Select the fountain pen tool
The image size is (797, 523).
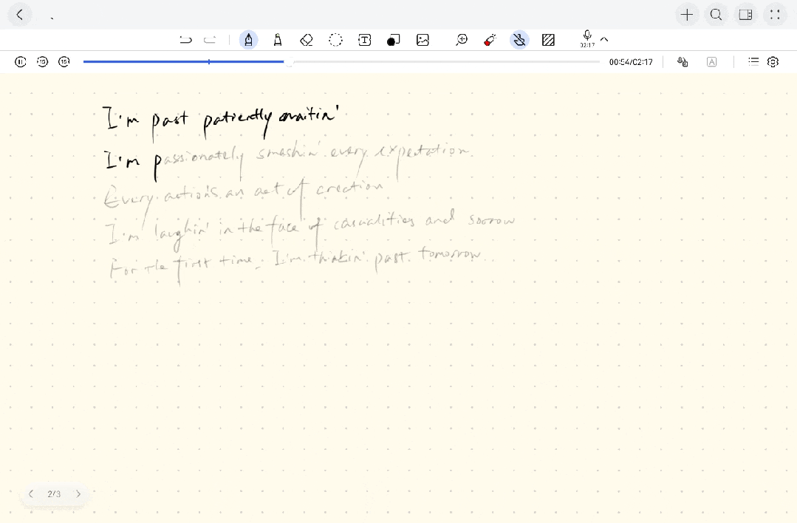click(248, 40)
